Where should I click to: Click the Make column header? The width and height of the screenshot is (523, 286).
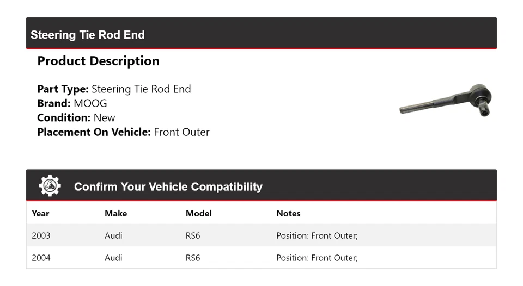[x=115, y=213]
